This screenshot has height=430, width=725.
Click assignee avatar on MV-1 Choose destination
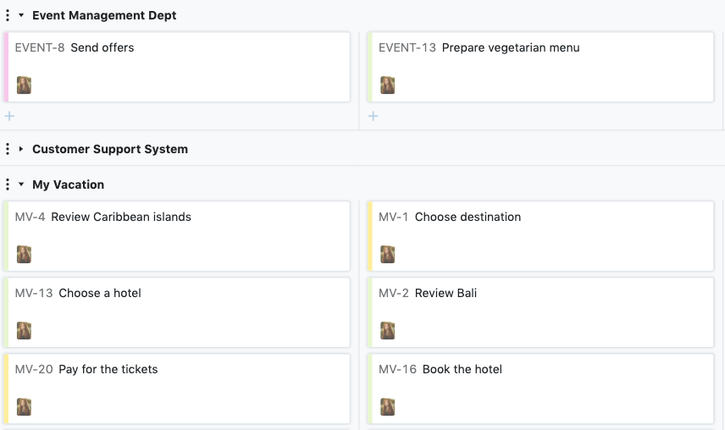[388, 254]
